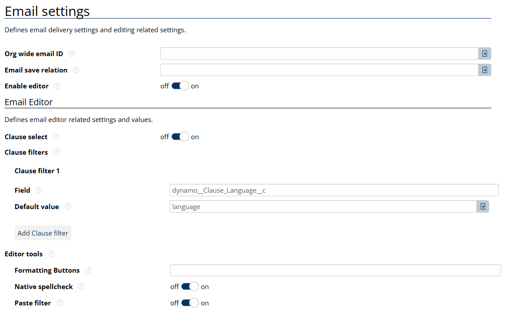This screenshot has height=316, width=513.
Task: Disable the Native spellcheck toggle
Action: 190,286
